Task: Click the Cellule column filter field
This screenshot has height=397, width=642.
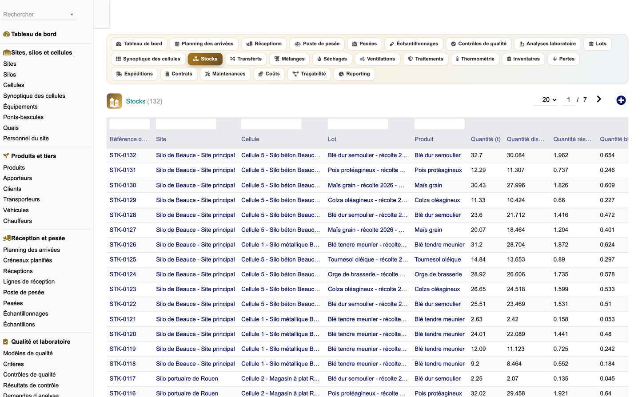Action: coord(271,124)
